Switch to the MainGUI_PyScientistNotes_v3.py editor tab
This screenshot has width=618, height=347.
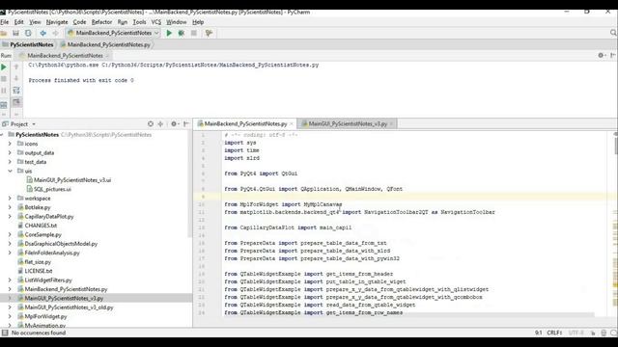click(348, 124)
